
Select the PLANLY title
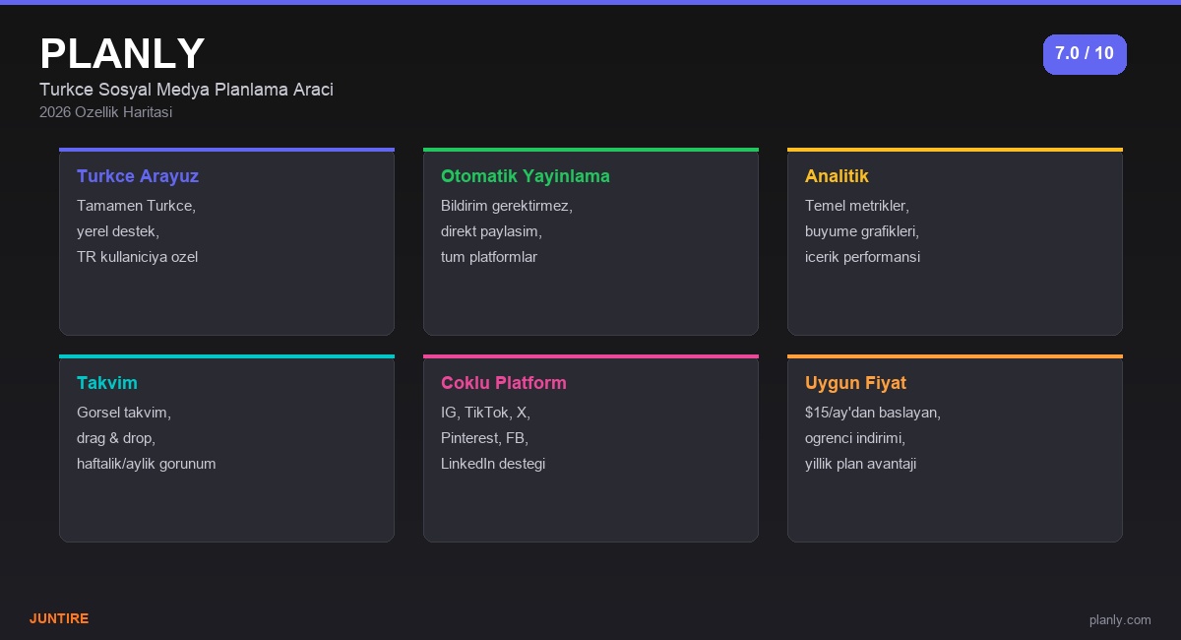pyautogui.click(x=122, y=53)
